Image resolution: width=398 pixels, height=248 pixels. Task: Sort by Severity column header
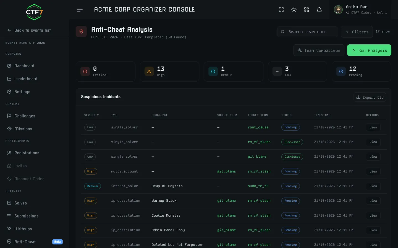[x=91, y=115]
